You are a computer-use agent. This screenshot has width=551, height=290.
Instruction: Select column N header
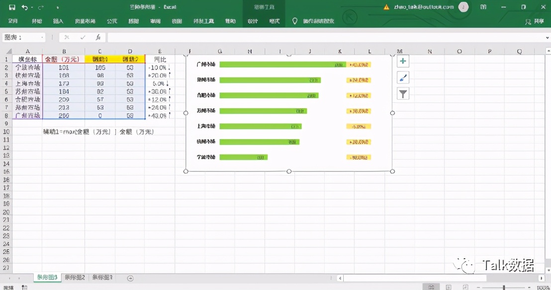[x=430, y=51]
